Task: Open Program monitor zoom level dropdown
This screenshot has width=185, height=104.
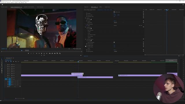Action: 10,49
